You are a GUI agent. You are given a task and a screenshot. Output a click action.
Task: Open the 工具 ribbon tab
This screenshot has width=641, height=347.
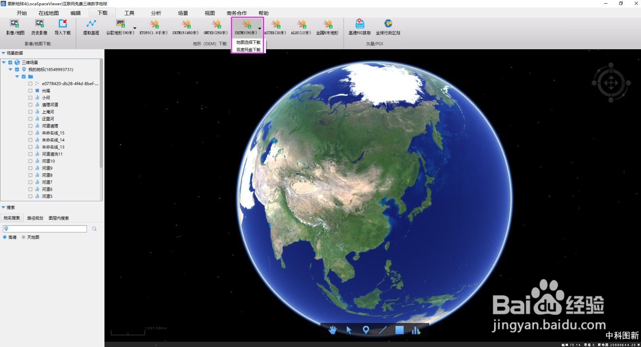point(129,13)
